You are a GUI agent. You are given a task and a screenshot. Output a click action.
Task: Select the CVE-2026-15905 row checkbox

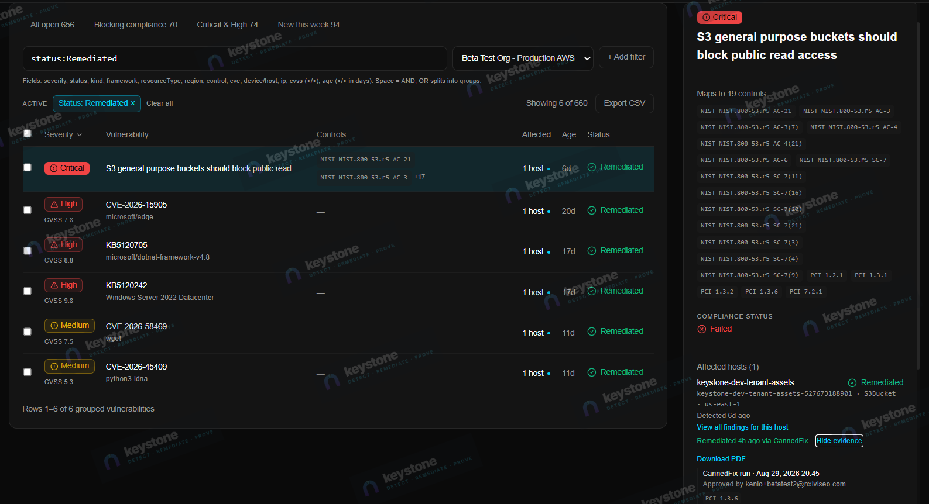point(28,210)
